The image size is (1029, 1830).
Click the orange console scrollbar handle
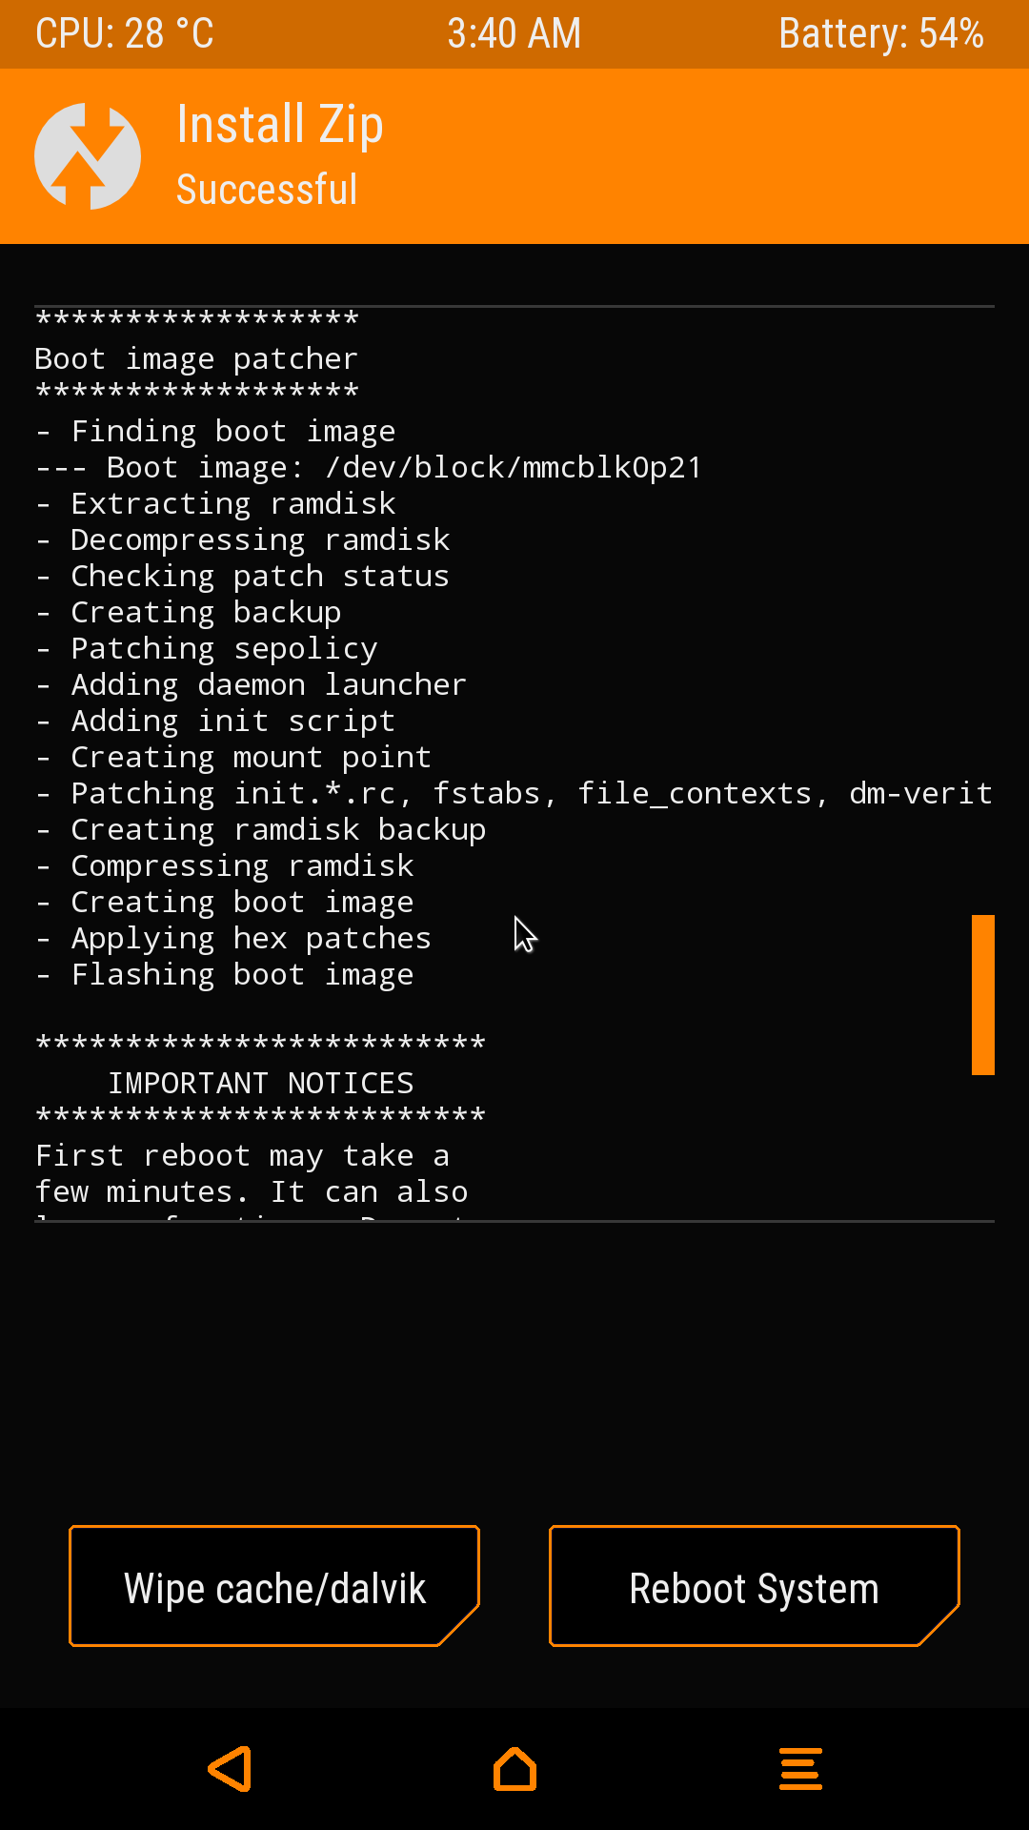[982, 995]
